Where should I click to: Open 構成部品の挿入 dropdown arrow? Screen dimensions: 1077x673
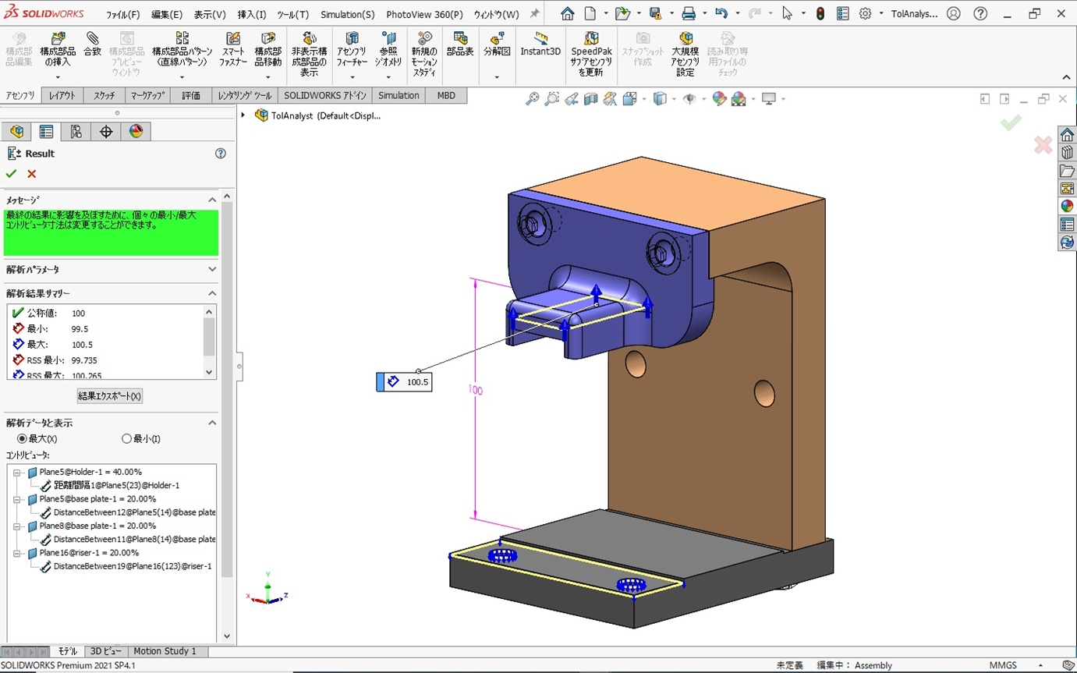(x=58, y=77)
